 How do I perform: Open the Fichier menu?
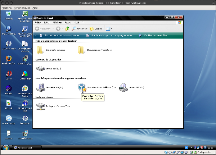[37, 23]
